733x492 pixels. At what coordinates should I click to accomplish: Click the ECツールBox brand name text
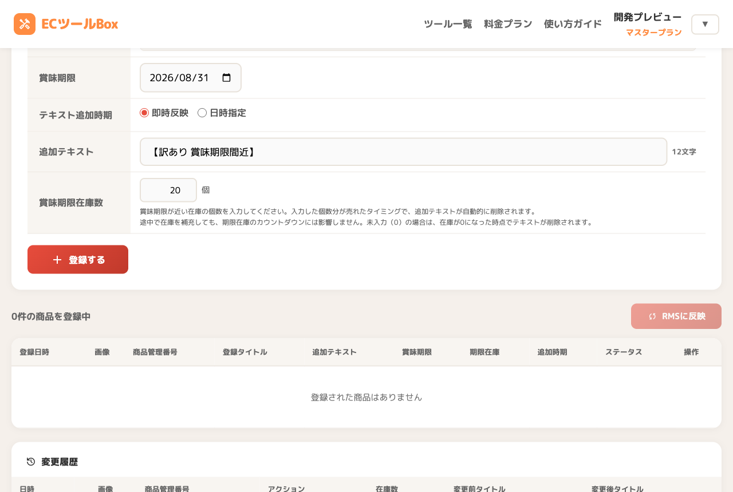80,24
